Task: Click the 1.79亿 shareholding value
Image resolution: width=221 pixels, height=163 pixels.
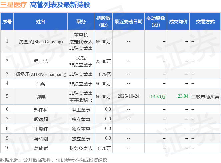Action: (104, 74)
